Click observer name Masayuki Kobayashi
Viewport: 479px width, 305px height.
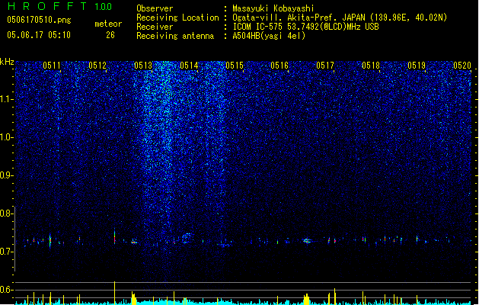pos(273,8)
